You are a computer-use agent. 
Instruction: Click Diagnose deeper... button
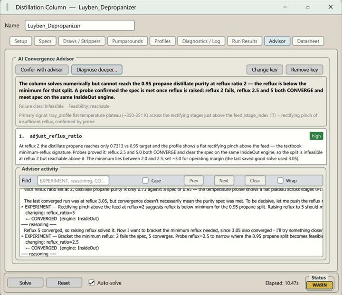97,70
